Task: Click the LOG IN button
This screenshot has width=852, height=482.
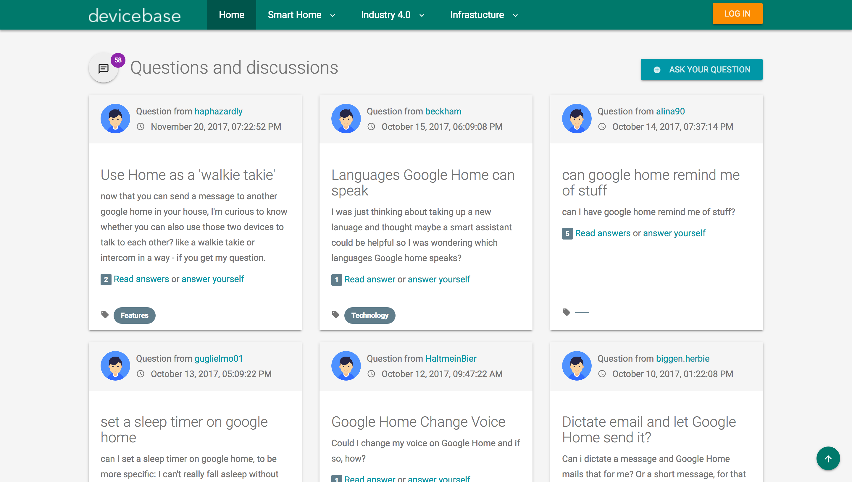Action: 738,14
